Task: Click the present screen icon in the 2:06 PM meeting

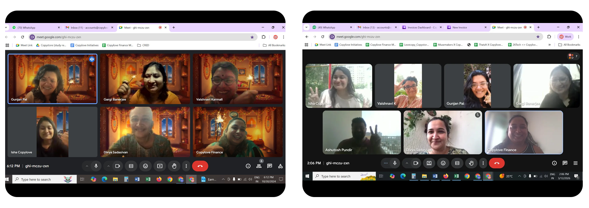Action: tap(429, 163)
